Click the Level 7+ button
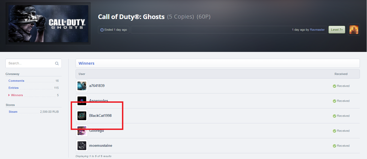 point(337,30)
